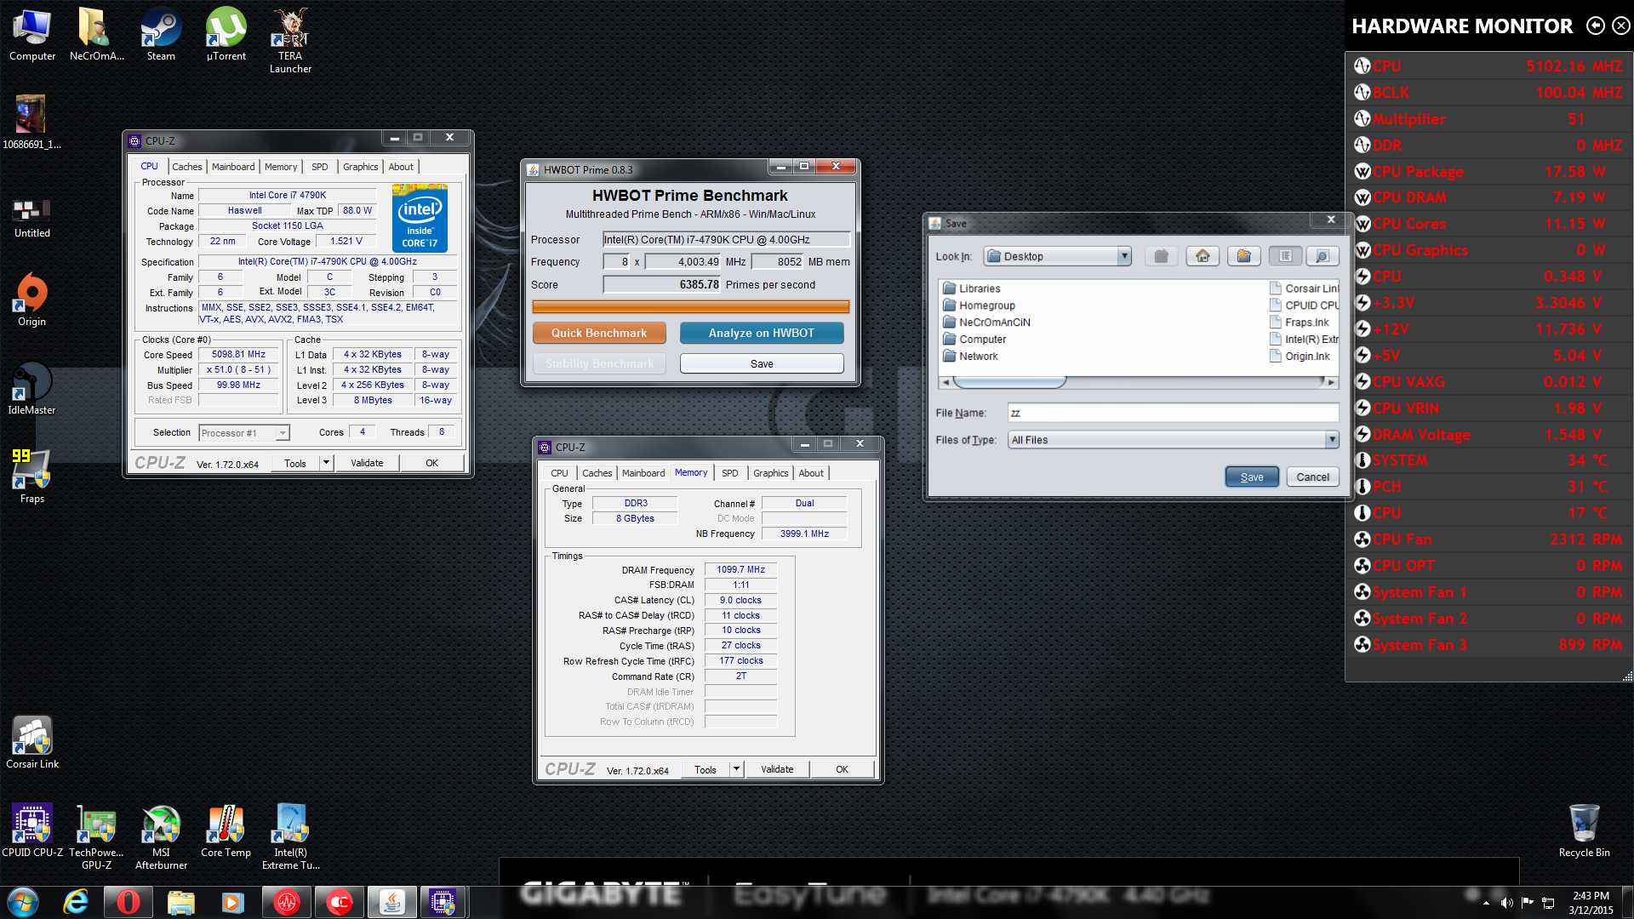1634x919 pixels.
Task: Click the HWBOT benchmark progress bar
Action: point(690,306)
